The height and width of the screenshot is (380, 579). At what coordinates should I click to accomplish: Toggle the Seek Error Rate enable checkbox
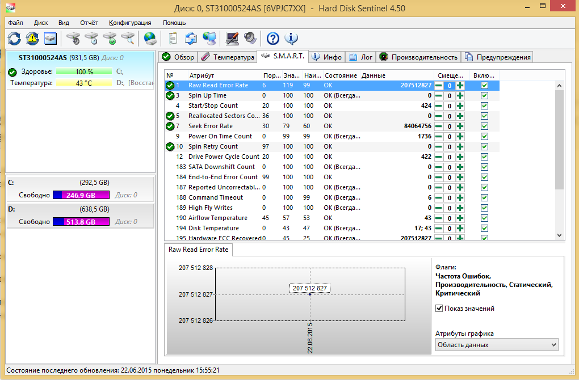[x=484, y=126]
